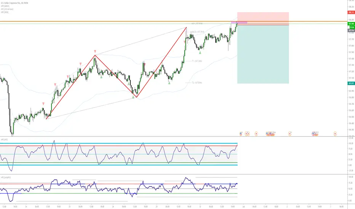The height and width of the screenshot is (209, 355).
Task: Click the T2: (107.014) target label
Action: [197, 83]
